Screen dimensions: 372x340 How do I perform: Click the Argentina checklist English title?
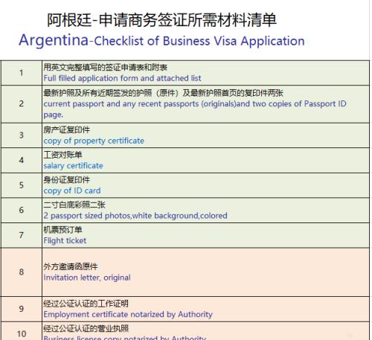[x=161, y=40]
